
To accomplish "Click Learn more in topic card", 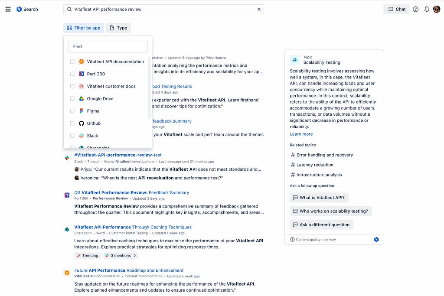I will click(301, 134).
